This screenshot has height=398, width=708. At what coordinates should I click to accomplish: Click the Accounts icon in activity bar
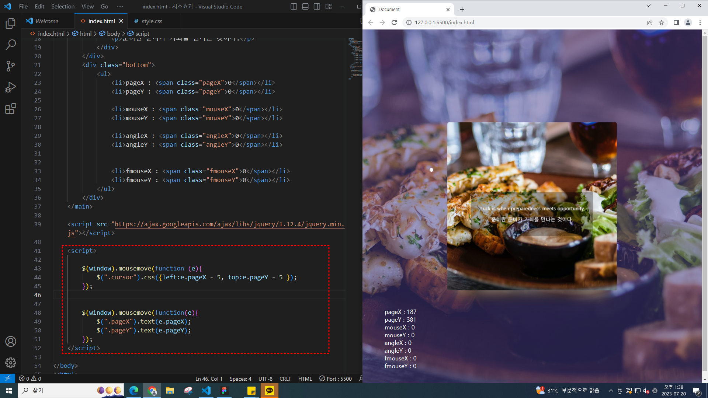coord(11,341)
